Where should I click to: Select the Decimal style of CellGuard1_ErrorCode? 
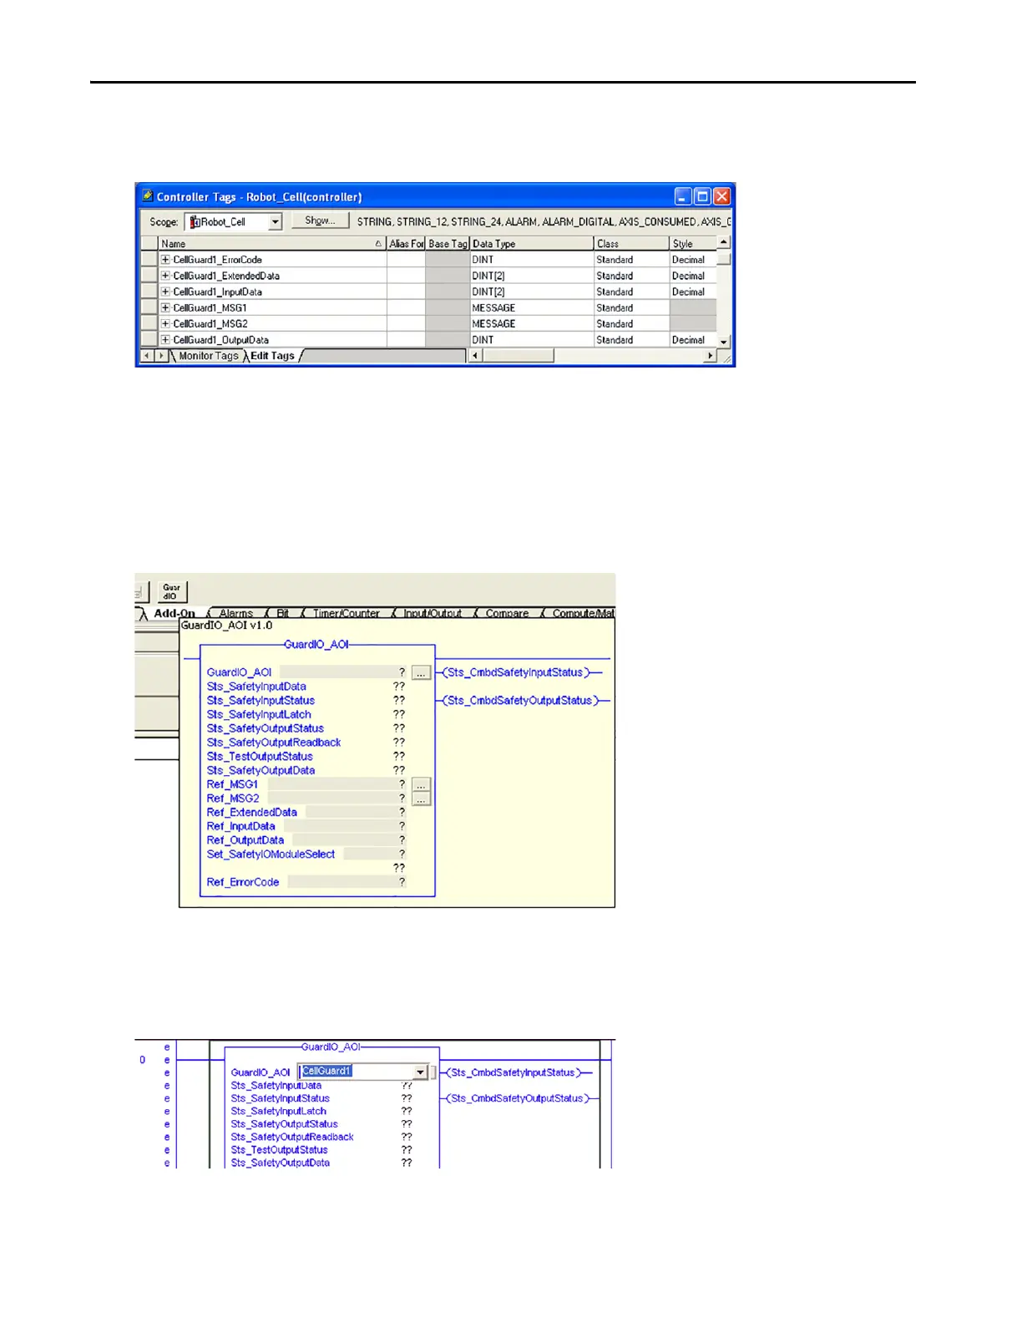point(693,260)
